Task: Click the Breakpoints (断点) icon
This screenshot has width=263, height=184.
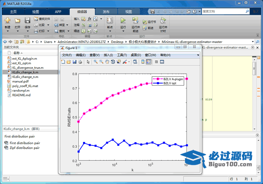Action: coord(109,20)
